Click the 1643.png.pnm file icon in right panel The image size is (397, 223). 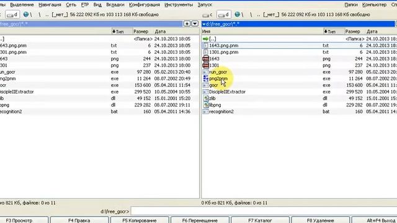205,45
